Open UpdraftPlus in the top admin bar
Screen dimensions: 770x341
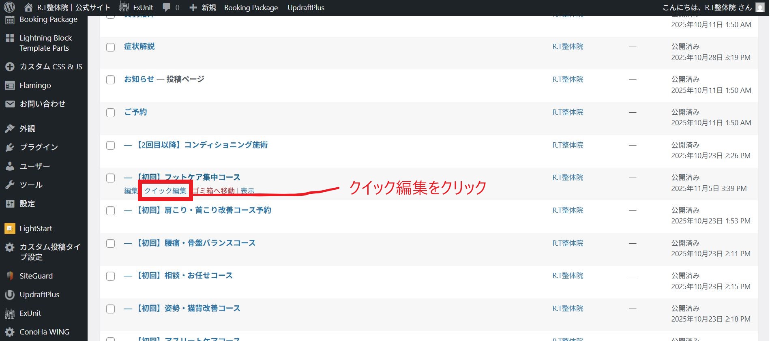pyautogui.click(x=306, y=7)
